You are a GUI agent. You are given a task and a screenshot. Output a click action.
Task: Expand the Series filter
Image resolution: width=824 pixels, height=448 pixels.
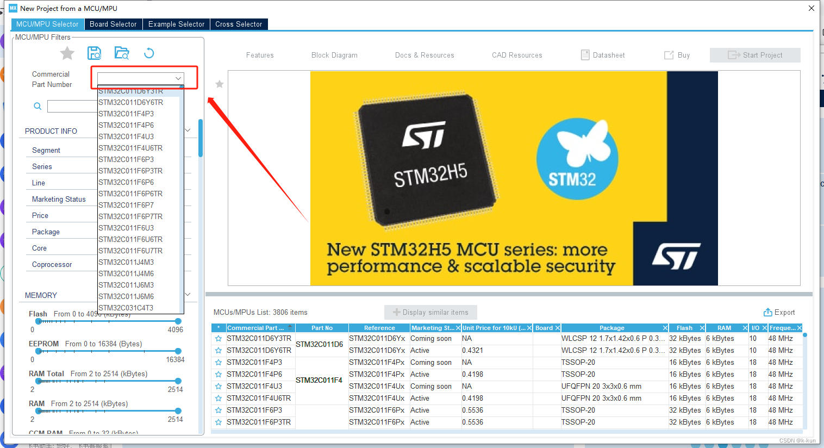point(42,166)
